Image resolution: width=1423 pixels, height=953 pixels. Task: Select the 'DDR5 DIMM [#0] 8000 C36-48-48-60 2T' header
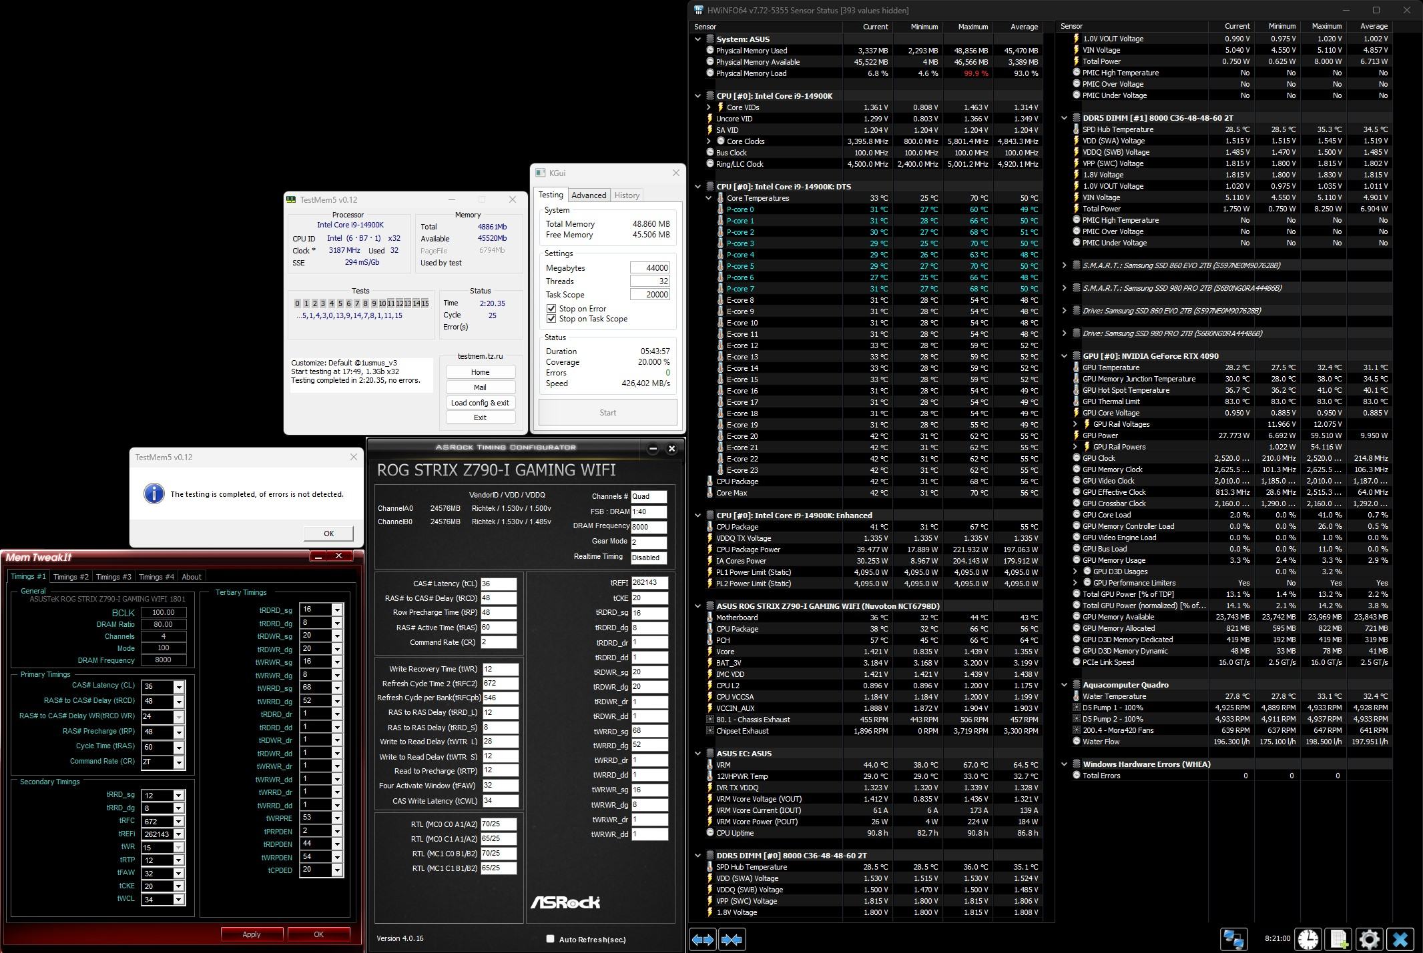coord(791,856)
